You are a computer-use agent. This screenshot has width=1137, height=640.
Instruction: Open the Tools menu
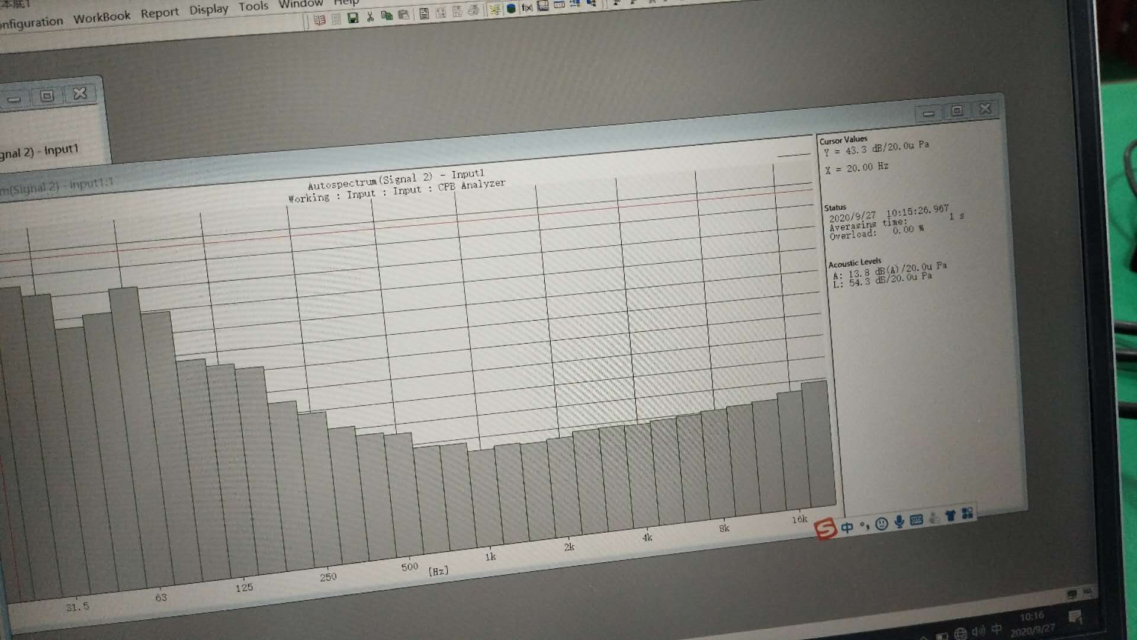tap(253, 7)
